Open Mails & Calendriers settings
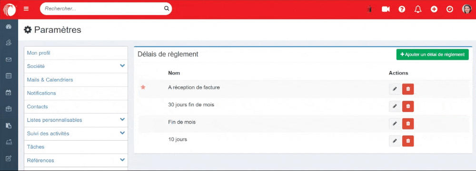The width and height of the screenshot is (476, 171). (50, 80)
